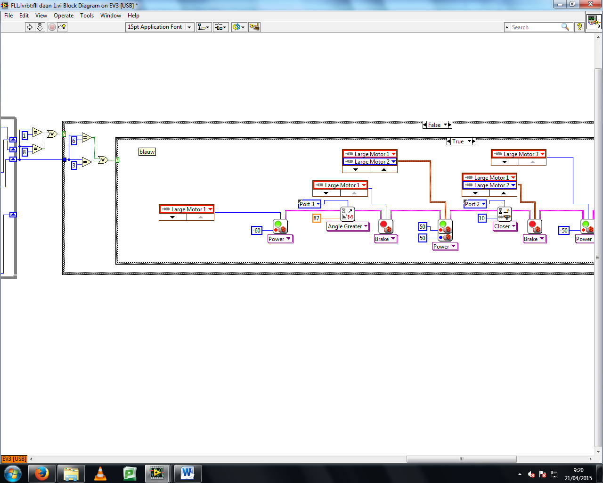603x483 pixels.
Task: Toggle Highlight Execution lightbulb
Action: (x=62, y=27)
